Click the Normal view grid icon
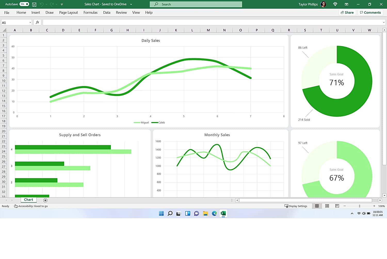387x259 pixels. tap(317, 206)
